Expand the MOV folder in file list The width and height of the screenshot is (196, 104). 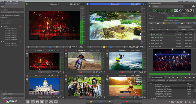click(x=152, y=98)
